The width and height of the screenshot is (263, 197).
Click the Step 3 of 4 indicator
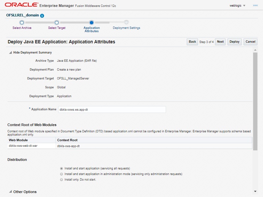tap(206, 42)
